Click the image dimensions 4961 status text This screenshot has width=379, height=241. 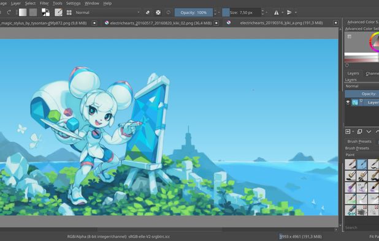(x=301, y=237)
